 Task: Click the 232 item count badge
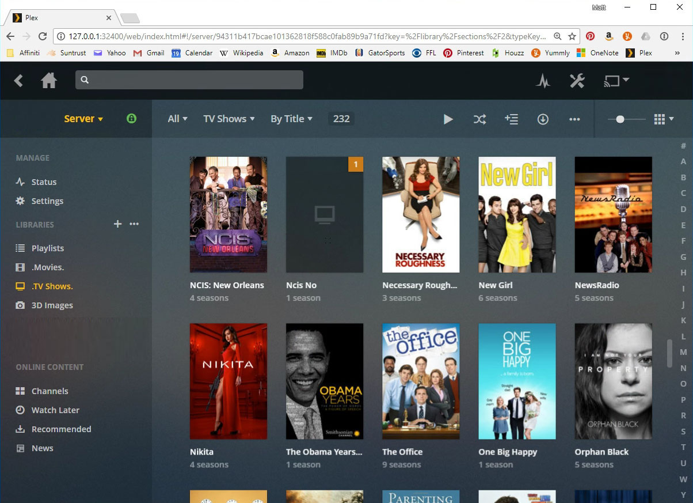341,119
